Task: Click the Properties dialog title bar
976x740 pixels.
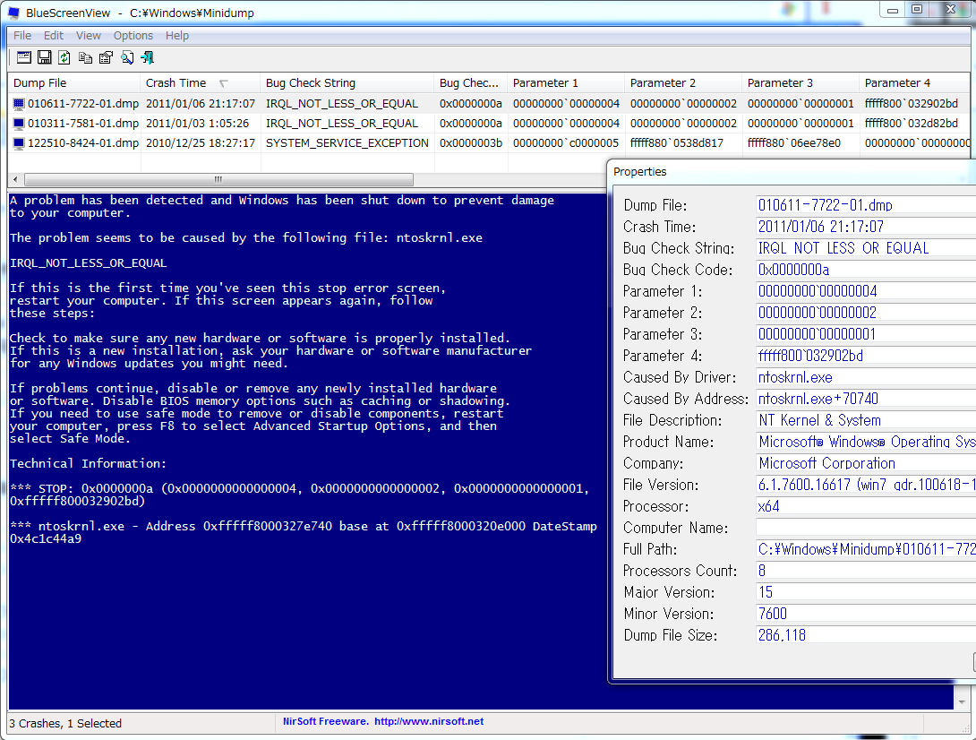Action: point(792,172)
